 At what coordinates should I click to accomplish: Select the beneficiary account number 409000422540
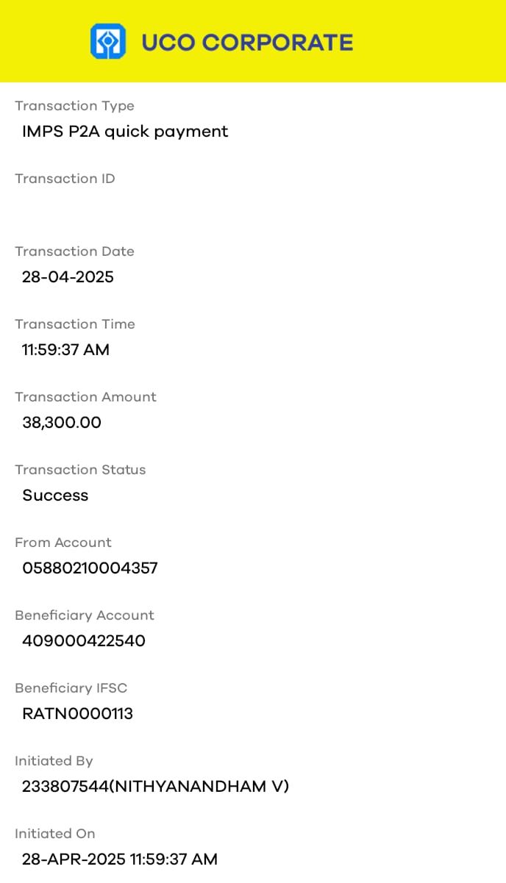point(84,641)
